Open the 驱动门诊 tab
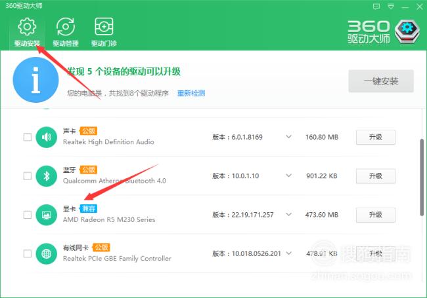The width and height of the screenshot is (427, 298). 104,32
